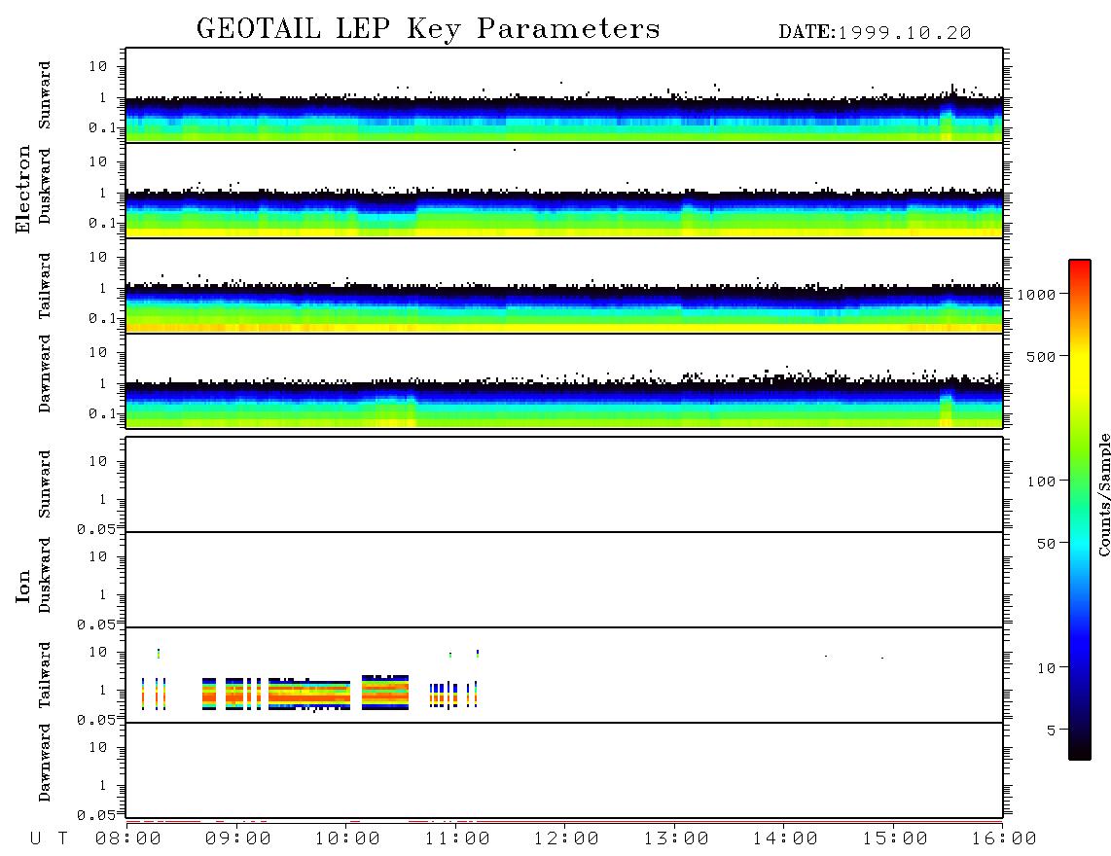This screenshot has height=856, width=1111.
Task: Click the 50 color bar tick label
Action: pyautogui.click(x=1047, y=544)
